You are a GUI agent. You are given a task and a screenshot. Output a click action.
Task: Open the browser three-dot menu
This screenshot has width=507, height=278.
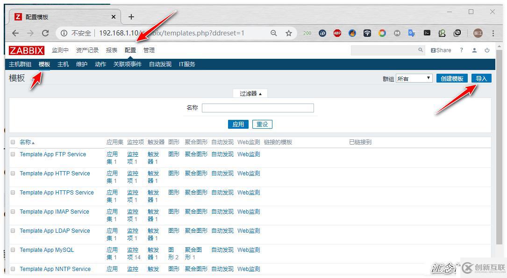coord(493,33)
